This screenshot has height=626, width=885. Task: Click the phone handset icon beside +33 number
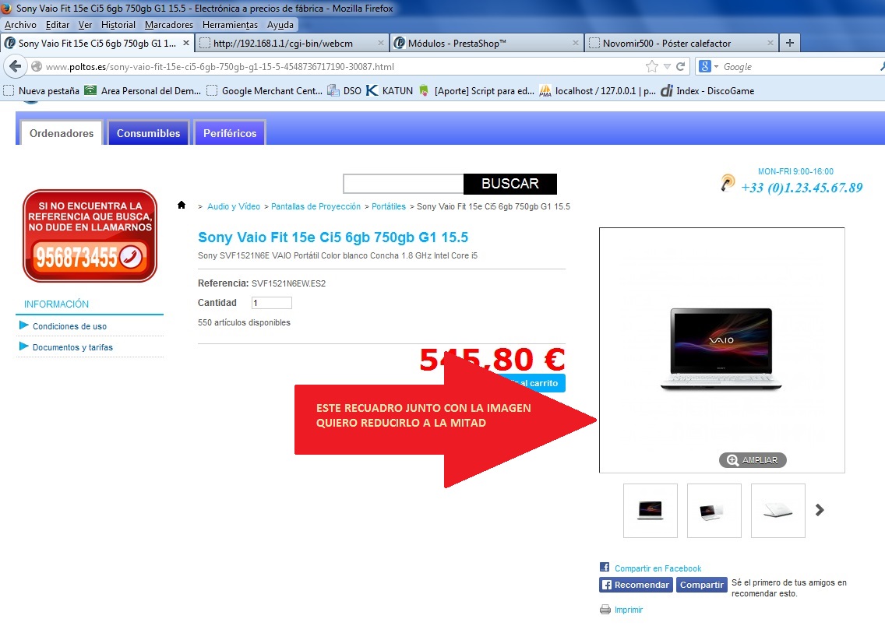point(728,183)
